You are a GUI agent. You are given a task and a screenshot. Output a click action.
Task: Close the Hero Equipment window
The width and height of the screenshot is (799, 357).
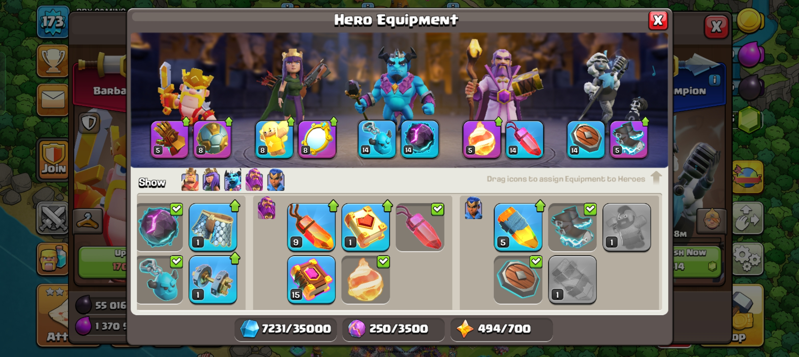[658, 20]
